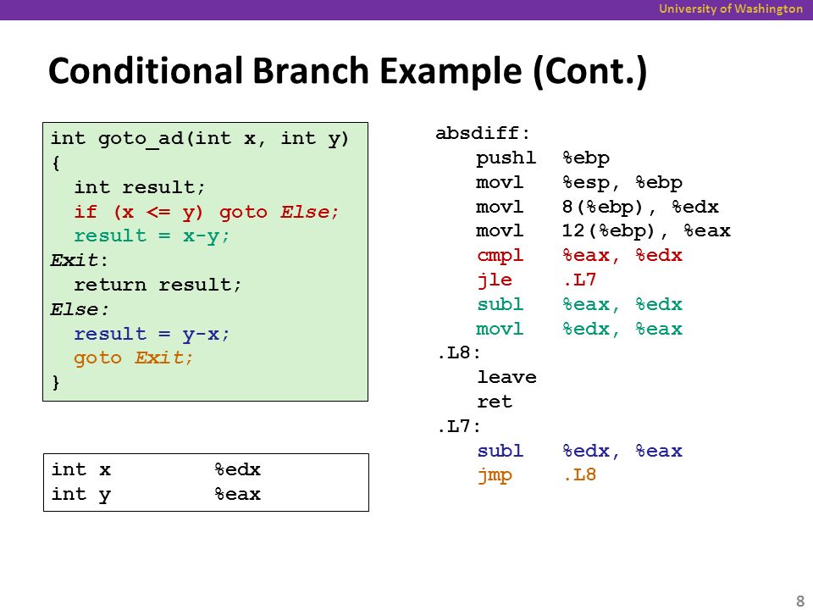Click the 'Else:' label in C code
Viewport: 813px width, 610px height.
[x=80, y=309]
